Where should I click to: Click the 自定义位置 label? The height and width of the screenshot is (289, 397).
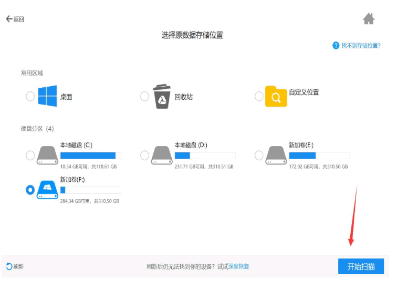304,92
